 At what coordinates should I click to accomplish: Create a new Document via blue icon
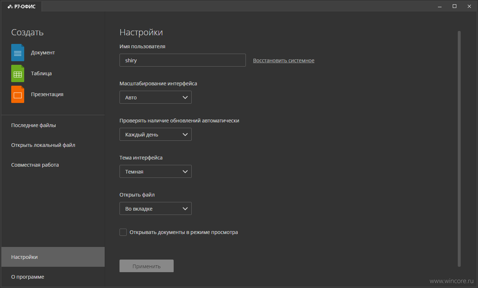pyautogui.click(x=18, y=53)
